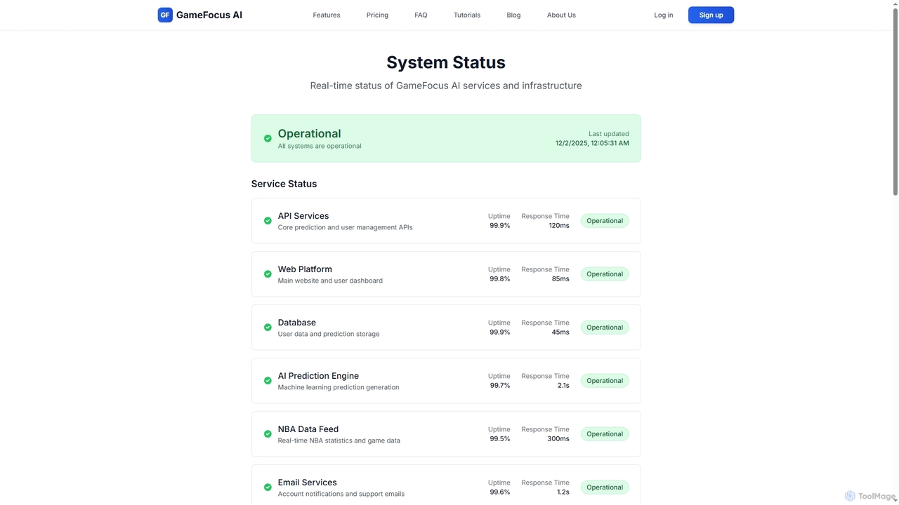Image resolution: width=899 pixels, height=505 pixels.
Task: Click 'Account notifications and support emails' description
Action: click(341, 494)
